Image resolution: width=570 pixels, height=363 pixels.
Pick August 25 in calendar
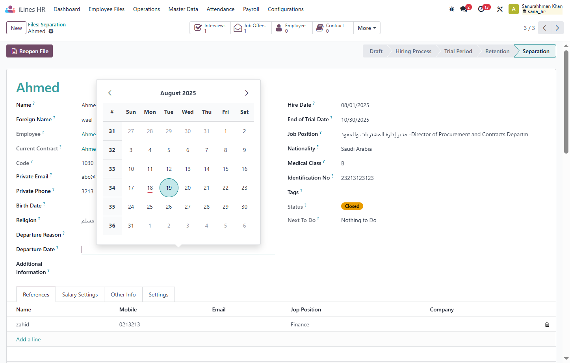point(150,207)
